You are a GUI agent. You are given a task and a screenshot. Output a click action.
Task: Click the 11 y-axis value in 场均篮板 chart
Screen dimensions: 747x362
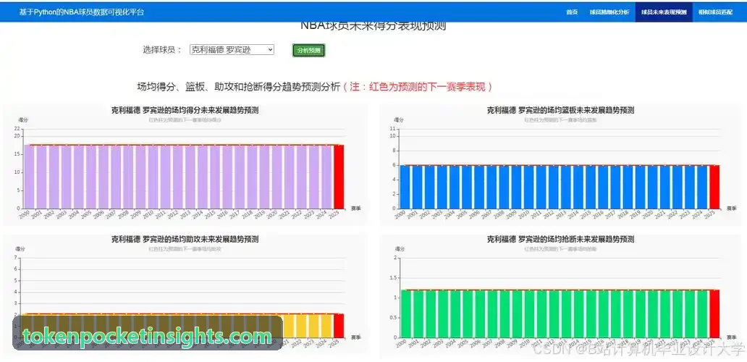click(392, 129)
